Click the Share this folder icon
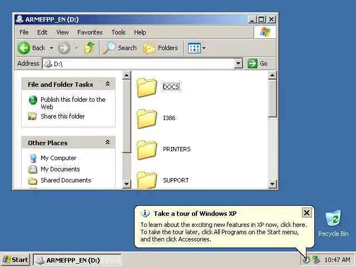This screenshot has width=356, height=267. click(x=32, y=116)
